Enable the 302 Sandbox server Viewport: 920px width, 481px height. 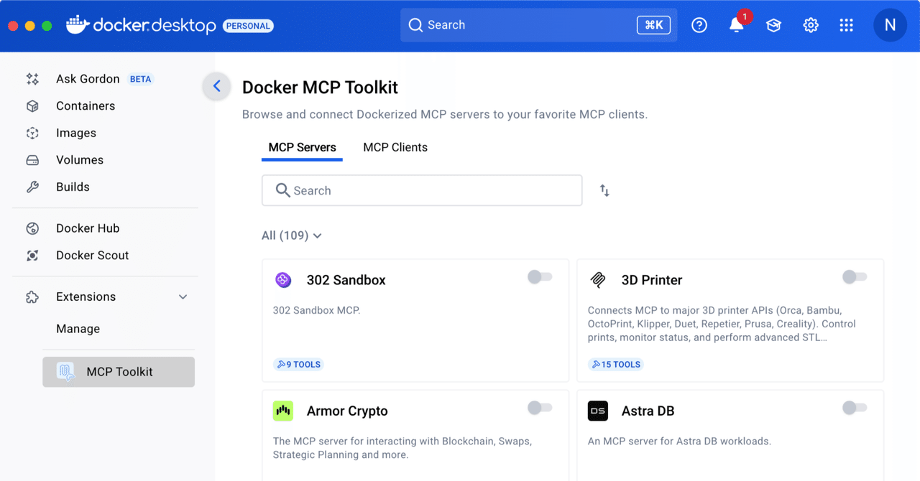point(540,277)
